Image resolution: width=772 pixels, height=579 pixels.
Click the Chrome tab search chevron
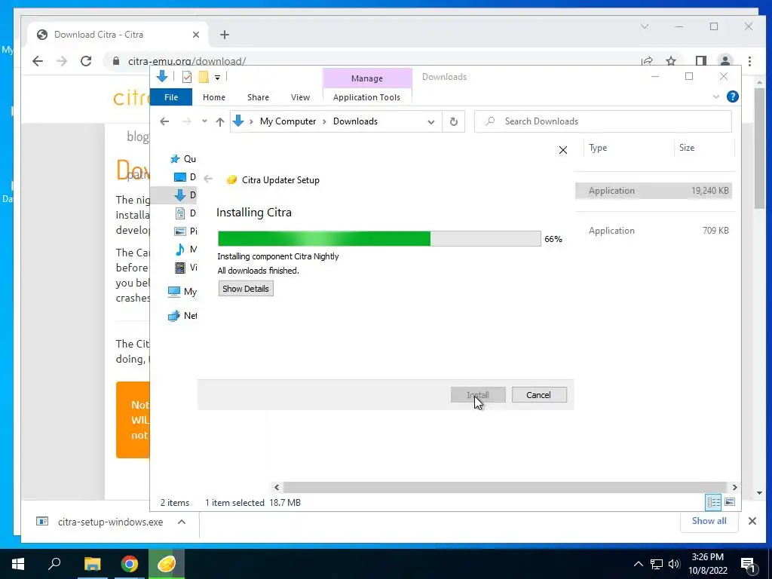[x=645, y=26]
